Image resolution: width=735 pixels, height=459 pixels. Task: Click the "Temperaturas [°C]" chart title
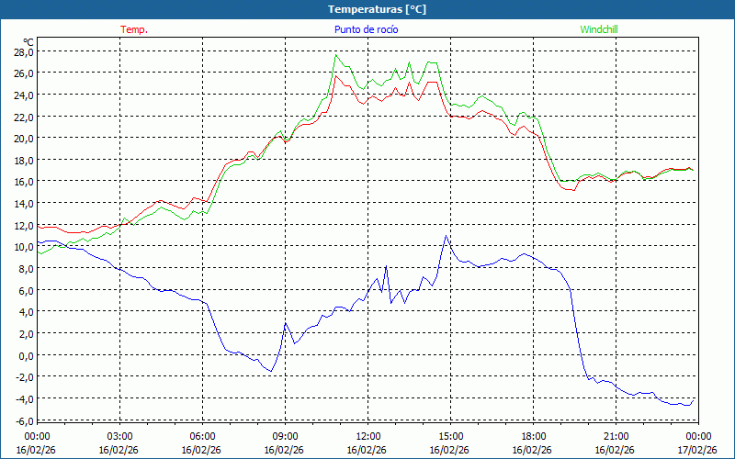(x=377, y=8)
